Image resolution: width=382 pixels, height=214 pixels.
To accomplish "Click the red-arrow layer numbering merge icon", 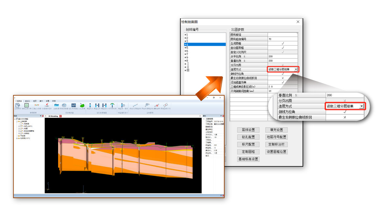I will pyautogui.click(x=47, y=105).
